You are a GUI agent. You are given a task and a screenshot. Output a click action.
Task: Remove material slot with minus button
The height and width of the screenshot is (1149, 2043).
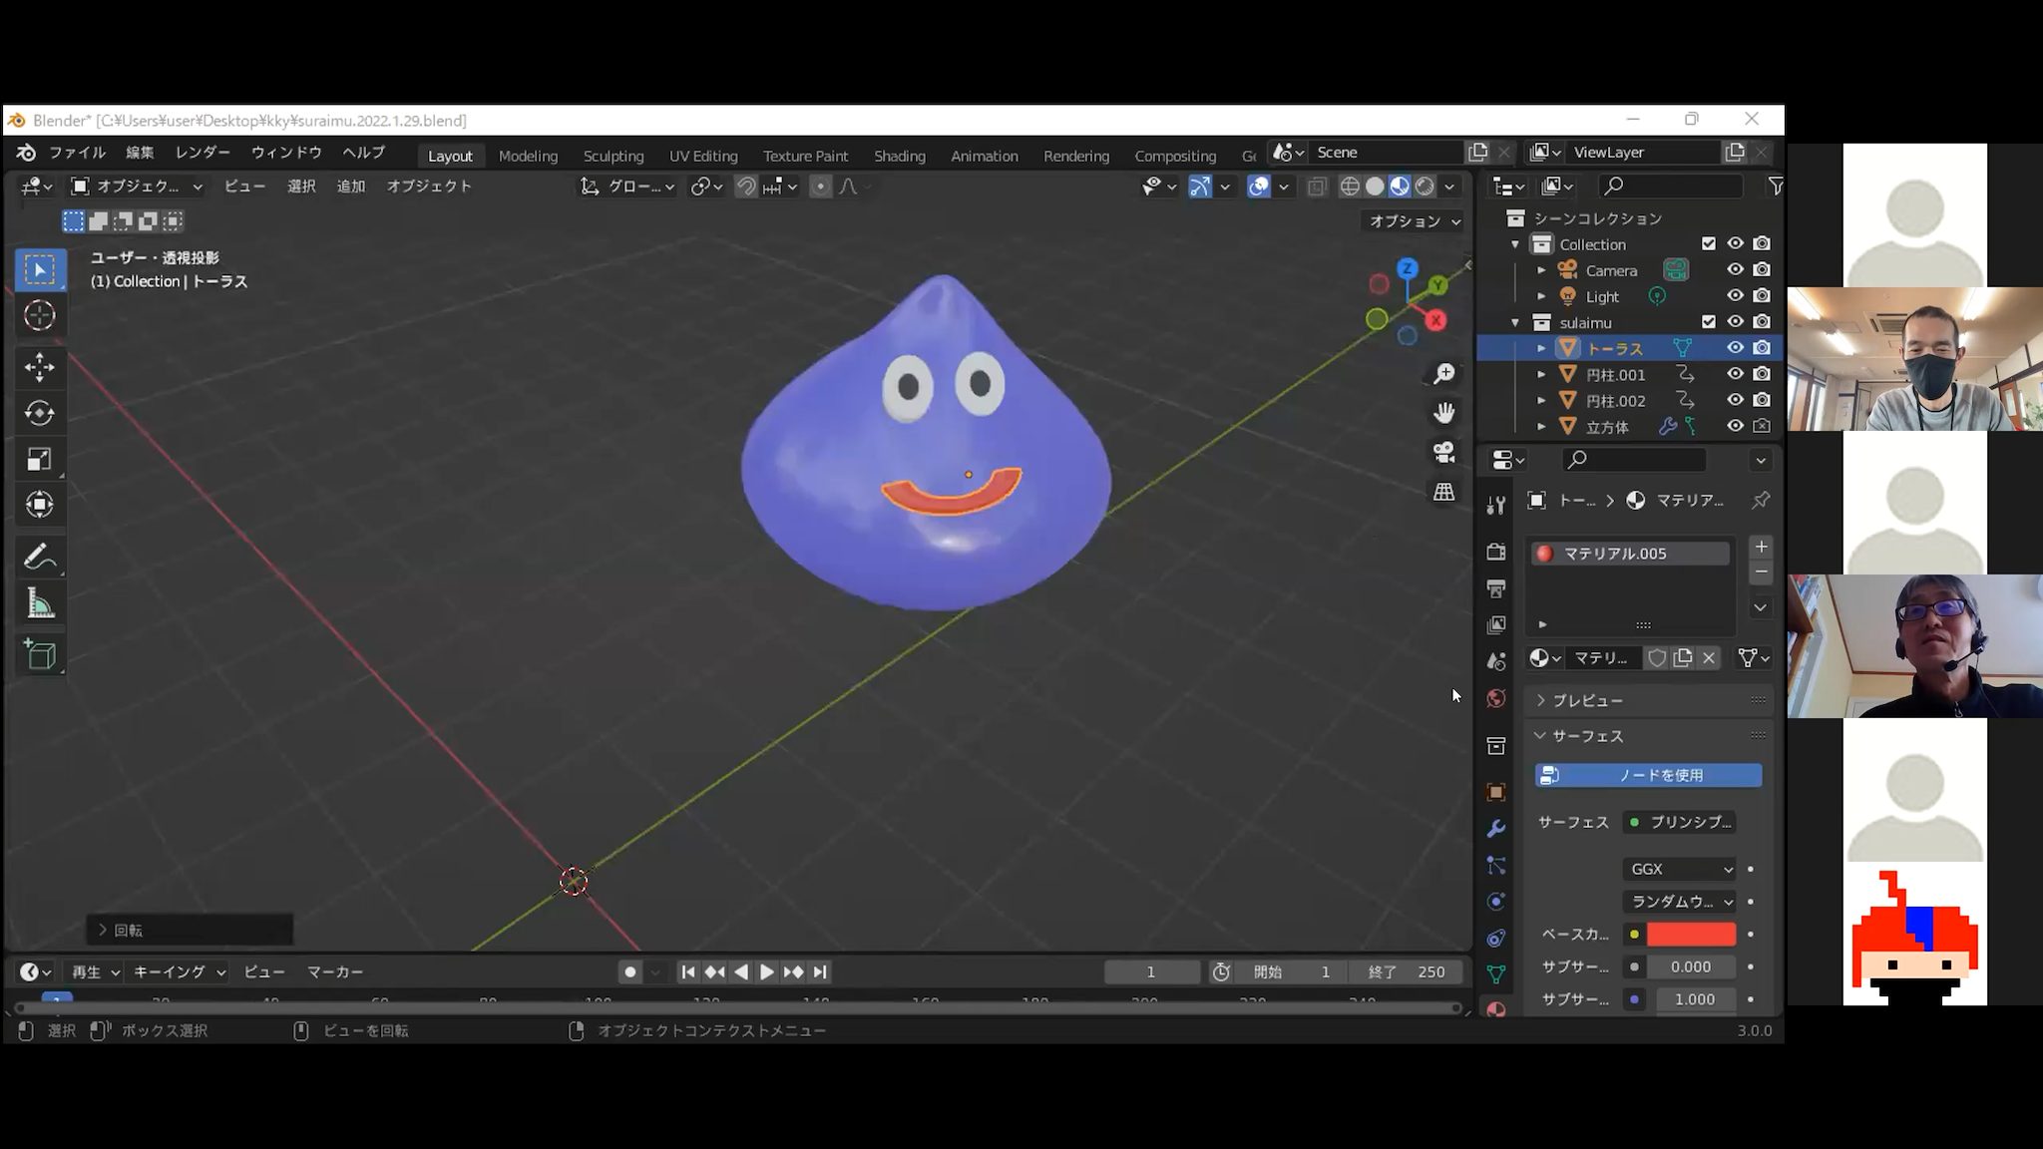point(1761,573)
